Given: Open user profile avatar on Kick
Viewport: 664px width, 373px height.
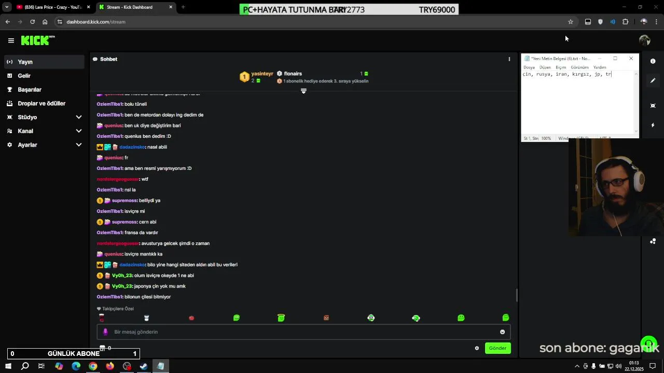Looking at the screenshot, I should coord(644,40).
